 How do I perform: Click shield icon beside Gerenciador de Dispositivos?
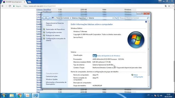pos(44,29)
